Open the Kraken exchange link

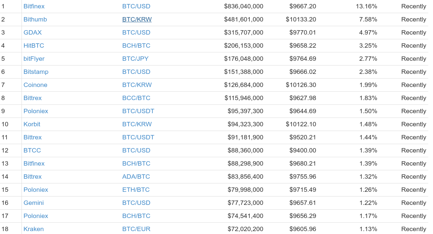tap(34, 229)
